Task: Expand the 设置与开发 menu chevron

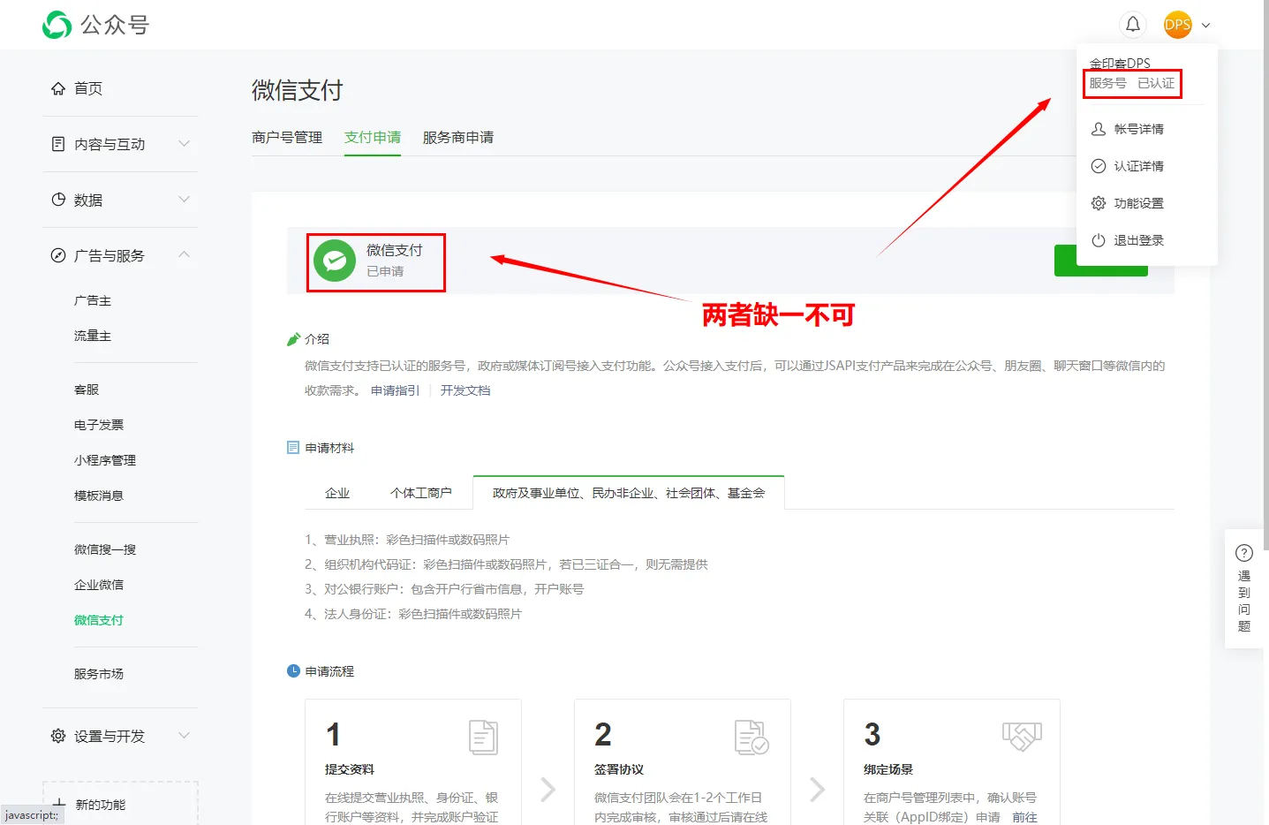Action: [x=184, y=735]
